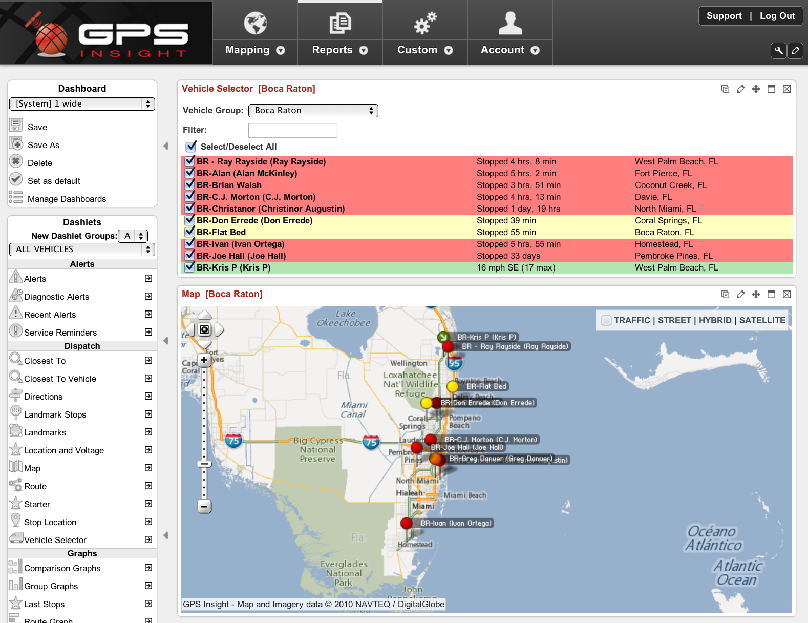Add the Landmark Stops dashlet
Image resolution: width=808 pixels, height=623 pixels.
148,414
